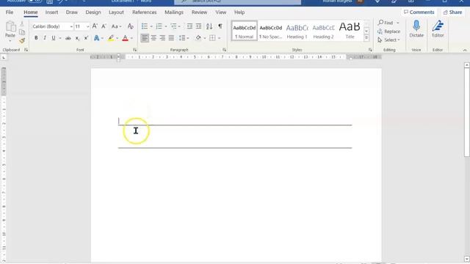Apply subscript formatting

(x=77, y=38)
